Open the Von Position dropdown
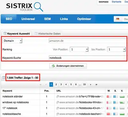 (79, 50)
